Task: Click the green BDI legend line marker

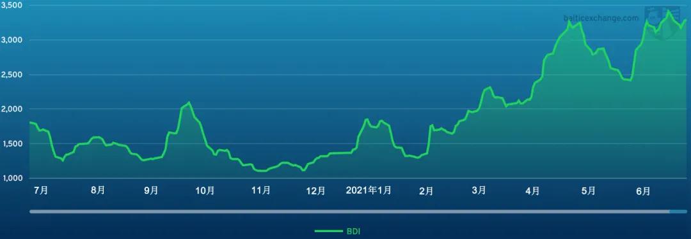Action: click(328, 231)
